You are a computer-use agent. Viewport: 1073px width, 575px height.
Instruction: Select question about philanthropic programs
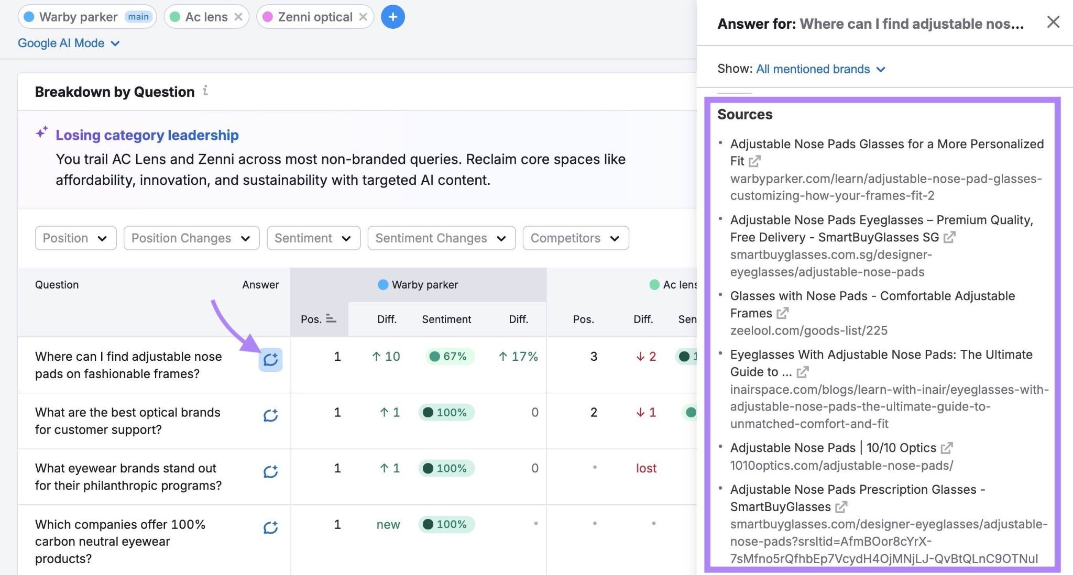click(x=128, y=477)
